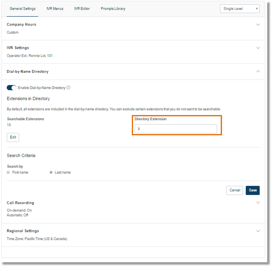Select Last name radio button
The image size is (272, 267).
pos(51,172)
